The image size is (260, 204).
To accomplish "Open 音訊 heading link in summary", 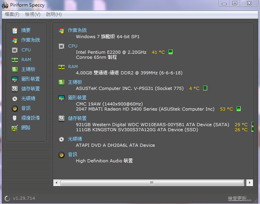I will (73, 155).
